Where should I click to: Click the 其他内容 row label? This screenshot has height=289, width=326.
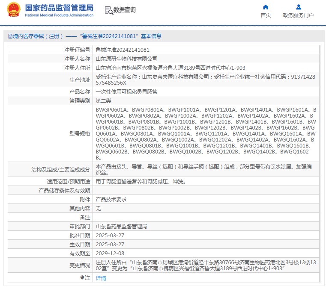[80, 208]
